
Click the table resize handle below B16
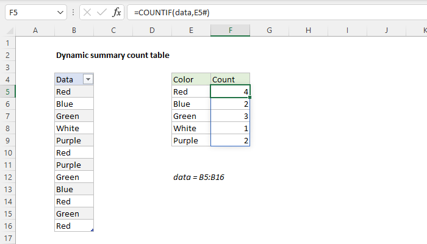click(92, 230)
